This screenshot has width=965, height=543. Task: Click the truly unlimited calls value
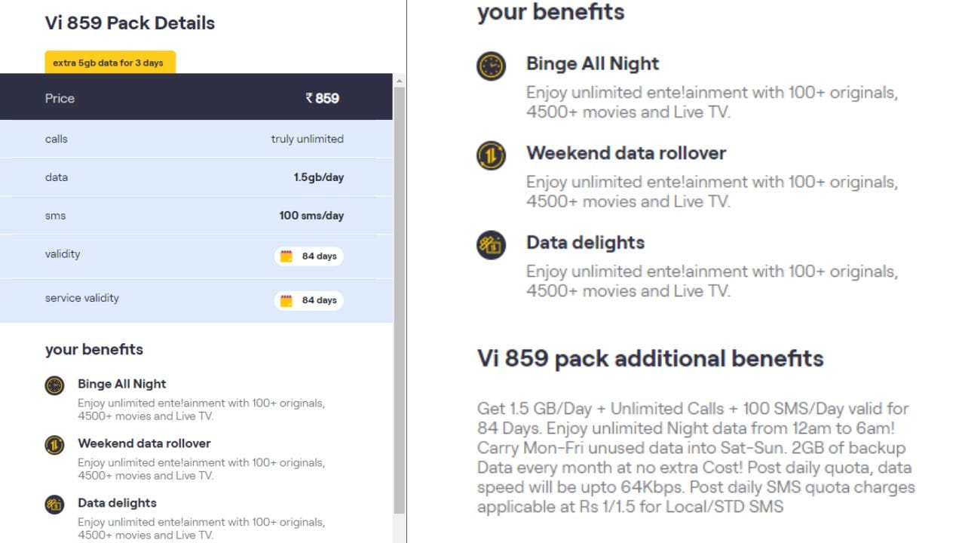tap(307, 139)
